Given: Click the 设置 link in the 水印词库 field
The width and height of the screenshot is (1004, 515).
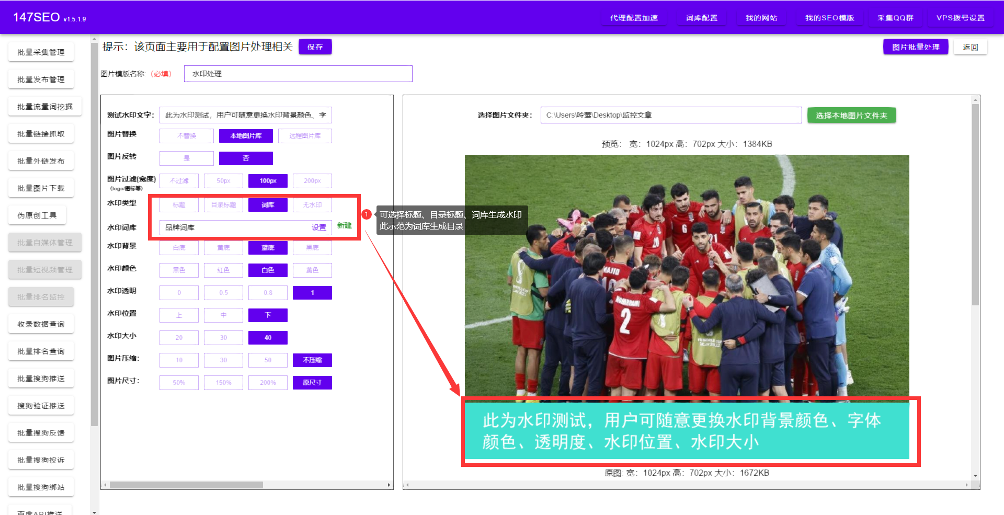Looking at the screenshot, I should pos(319,227).
